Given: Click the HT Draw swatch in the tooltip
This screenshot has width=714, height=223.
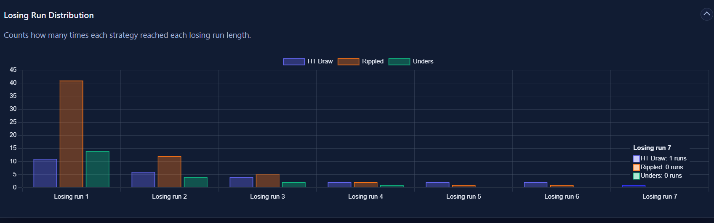Looking at the screenshot, I should (x=636, y=159).
